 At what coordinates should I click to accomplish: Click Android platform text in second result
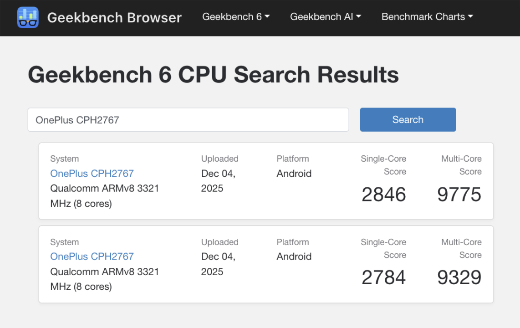click(x=294, y=256)
